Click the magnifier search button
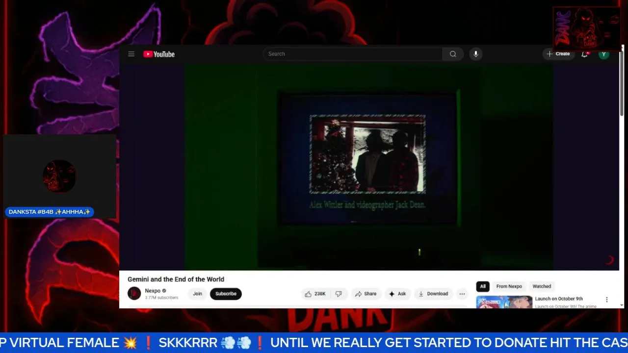Image resolution: width=628 pixels, height=353 pixels. click(453, 54)
